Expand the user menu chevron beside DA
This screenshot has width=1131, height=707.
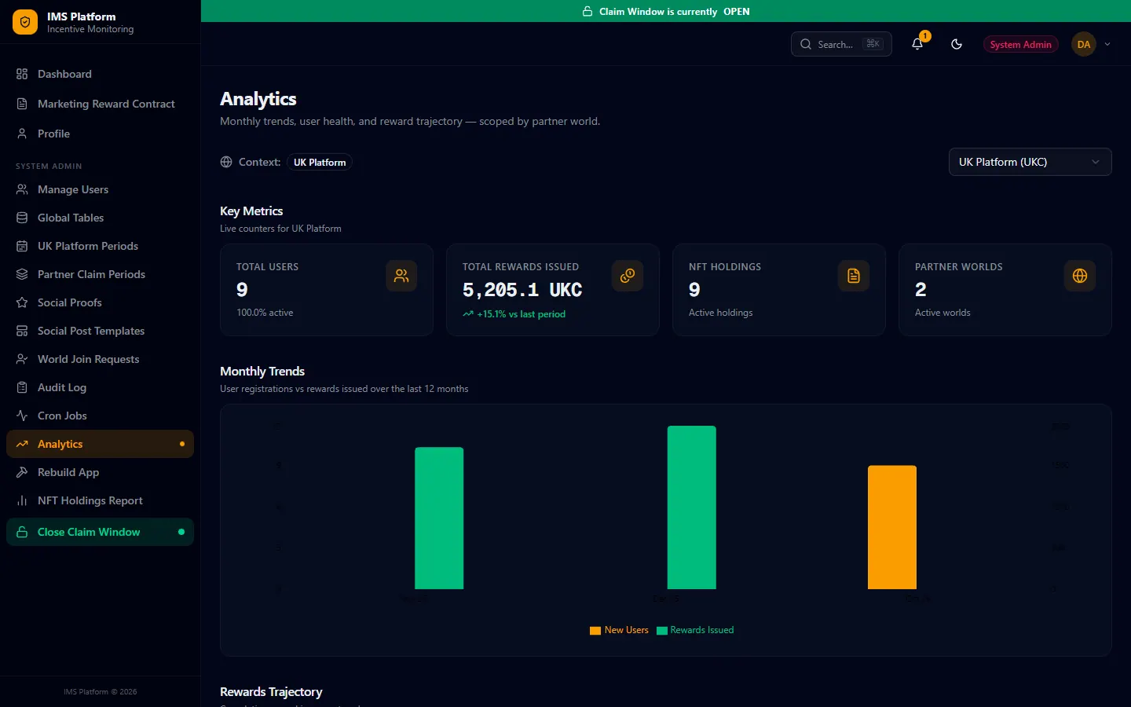(x=1107, y=44)
